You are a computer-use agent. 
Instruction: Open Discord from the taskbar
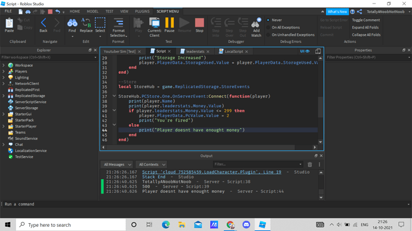(x=246, y=224)
